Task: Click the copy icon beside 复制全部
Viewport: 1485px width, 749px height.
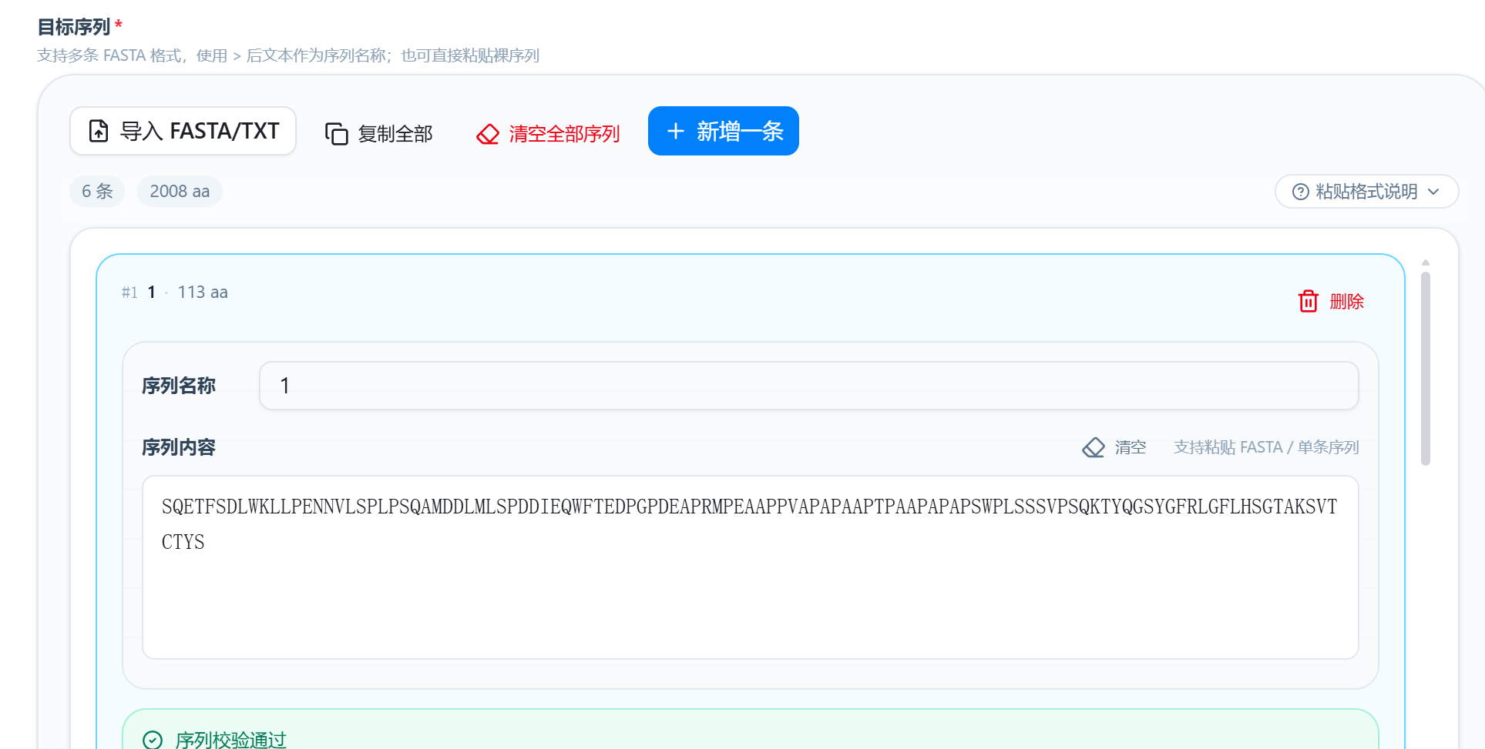Action: [336, 134]
